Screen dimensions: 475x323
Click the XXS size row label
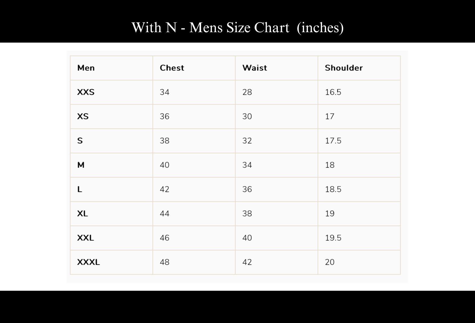[86, 92]
